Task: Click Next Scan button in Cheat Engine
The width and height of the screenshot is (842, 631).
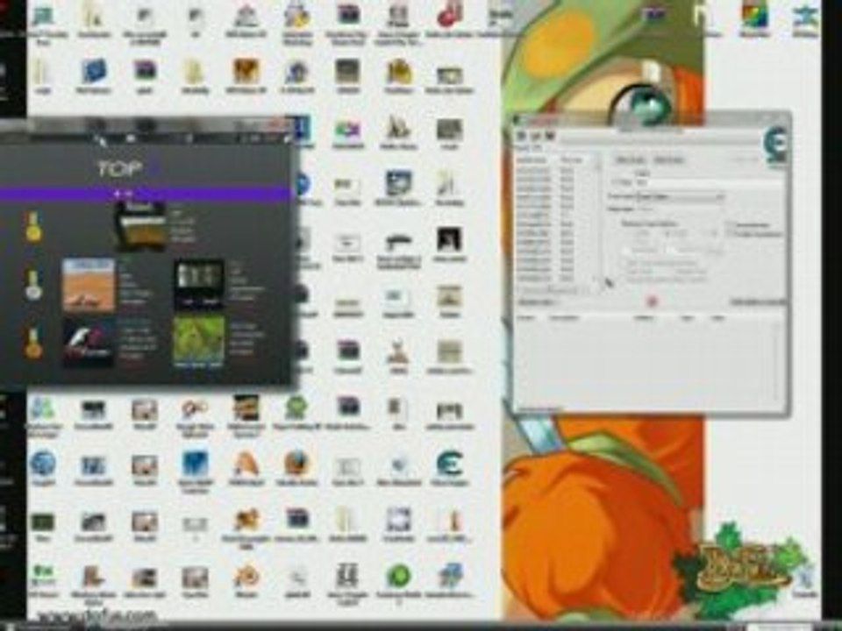Action: point(668,160)
